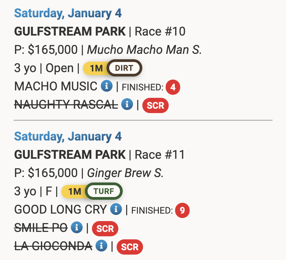Click info icon next to GOOD LONG CRY
The height and width of the screenshot is (260, 286).
(x=116, y=210)
